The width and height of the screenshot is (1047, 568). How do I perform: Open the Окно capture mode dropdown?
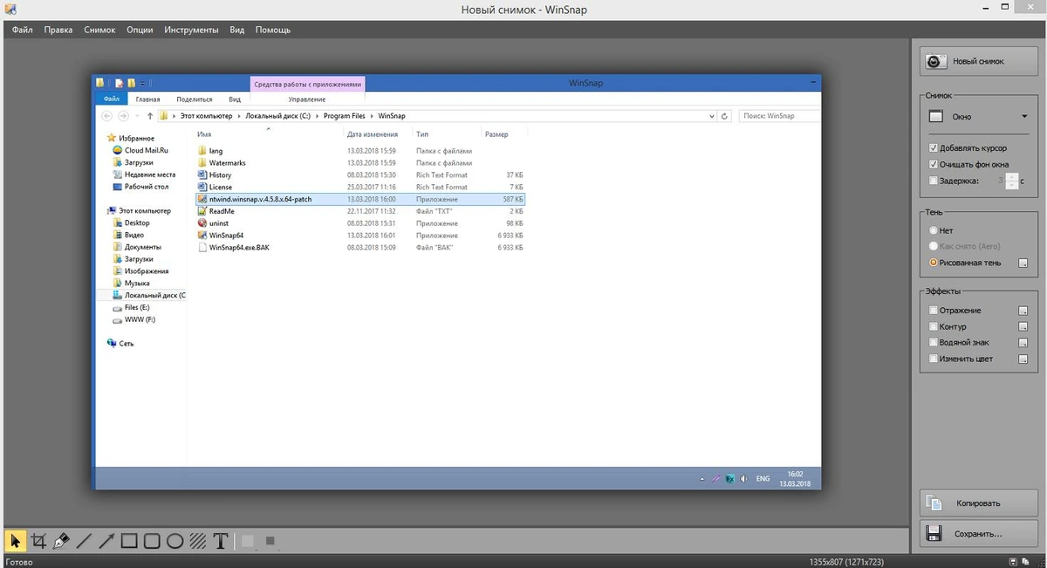[978, 116]
